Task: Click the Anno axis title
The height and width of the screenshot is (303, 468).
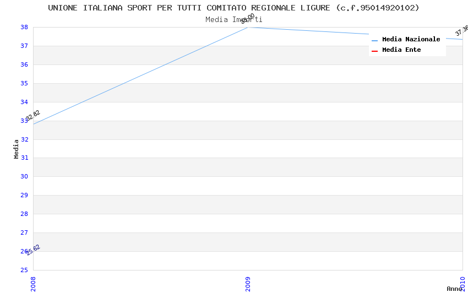Action: [454, 289]
